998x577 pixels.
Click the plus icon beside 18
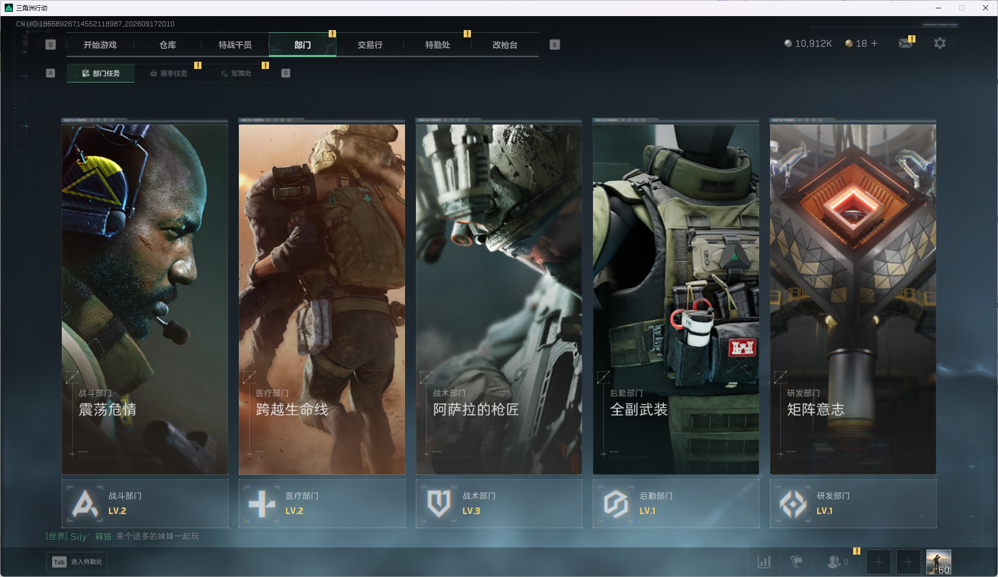pos(874,44)
